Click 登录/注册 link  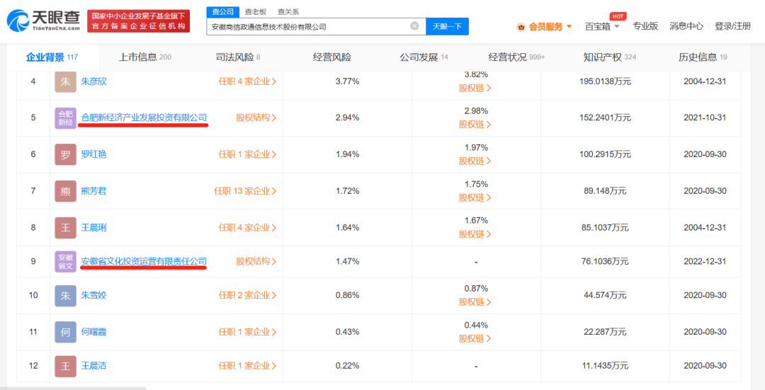[x=732, y=26]
